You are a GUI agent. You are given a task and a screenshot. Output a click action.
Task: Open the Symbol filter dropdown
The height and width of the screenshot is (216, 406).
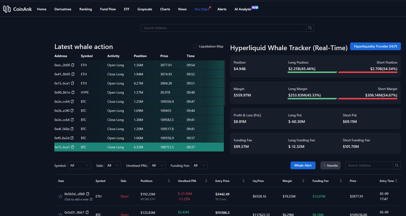pyautogui.click(x=80, y=165)
